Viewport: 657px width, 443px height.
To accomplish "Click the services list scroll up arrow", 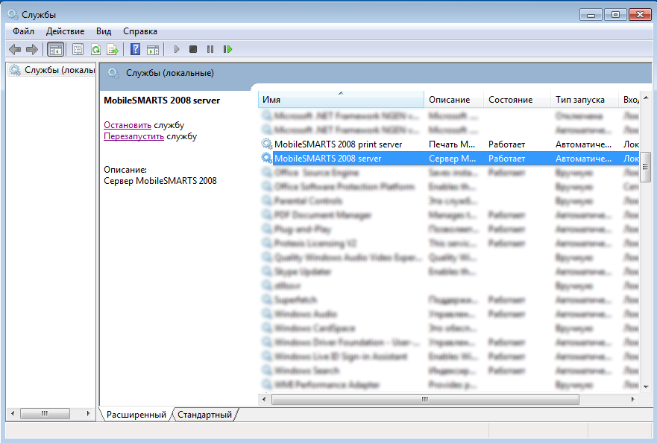I will point(646,98).
